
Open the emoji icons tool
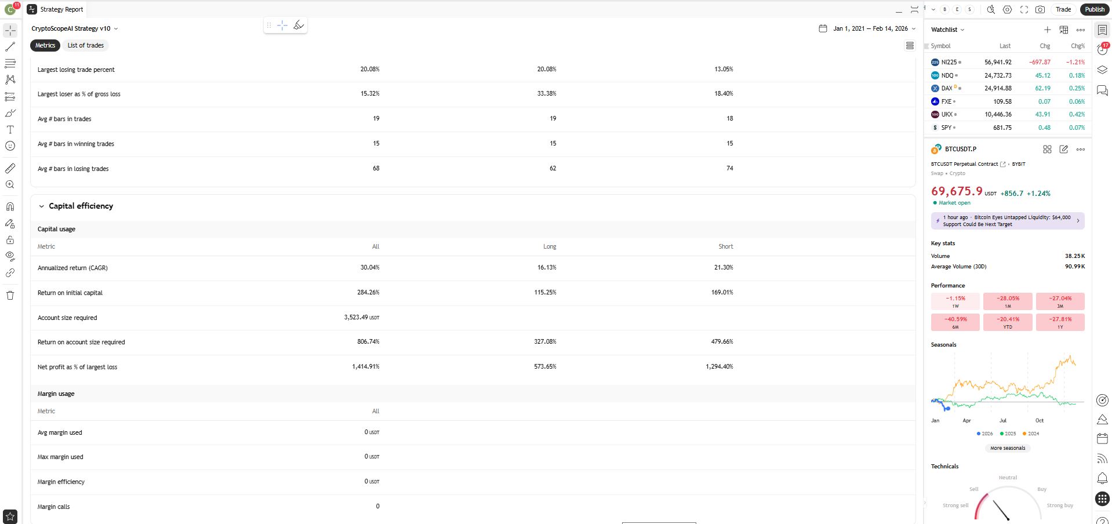point(10,146)
